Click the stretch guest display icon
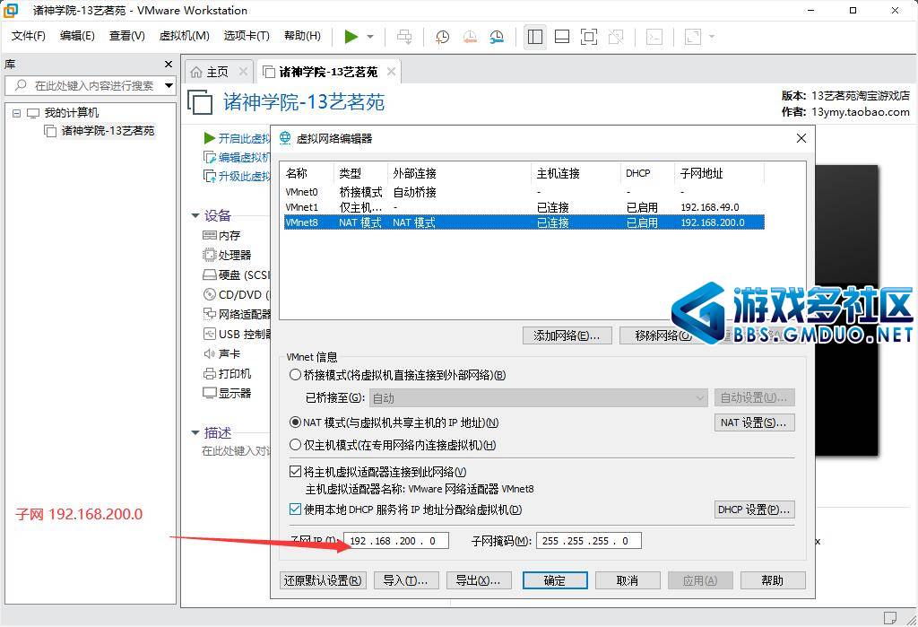Image resolution: width=918 pixels, height=627 pixels. (693, 37)
